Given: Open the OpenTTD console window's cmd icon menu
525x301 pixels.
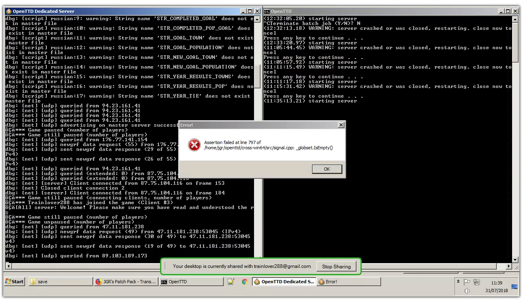Looking at the screenshot, I should pyautogui.click(x=267, y=11).
